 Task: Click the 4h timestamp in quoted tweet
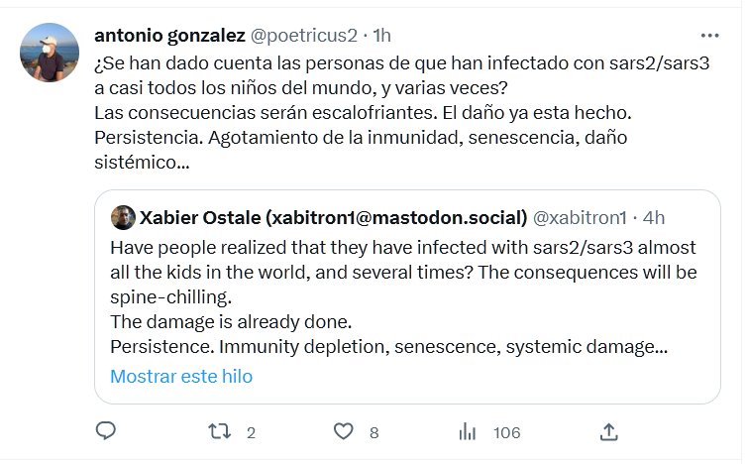point(653,218)
